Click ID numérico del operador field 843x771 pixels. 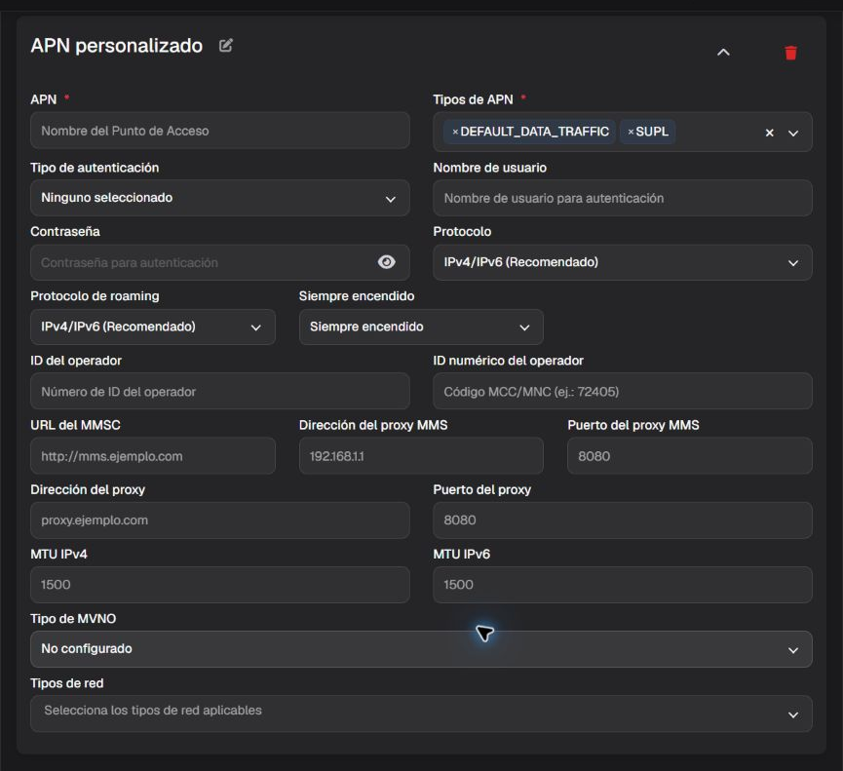click(623, 392)
